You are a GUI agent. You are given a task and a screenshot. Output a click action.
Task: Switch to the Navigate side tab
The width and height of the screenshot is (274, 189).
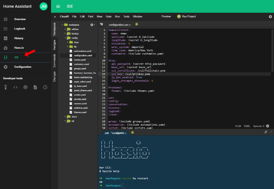click(x=54, y=45)
